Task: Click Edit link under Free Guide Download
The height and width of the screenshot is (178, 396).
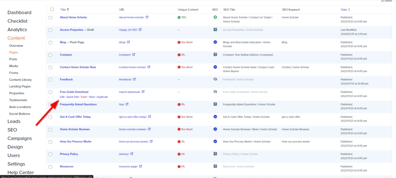Action: [x=62, y=97]
